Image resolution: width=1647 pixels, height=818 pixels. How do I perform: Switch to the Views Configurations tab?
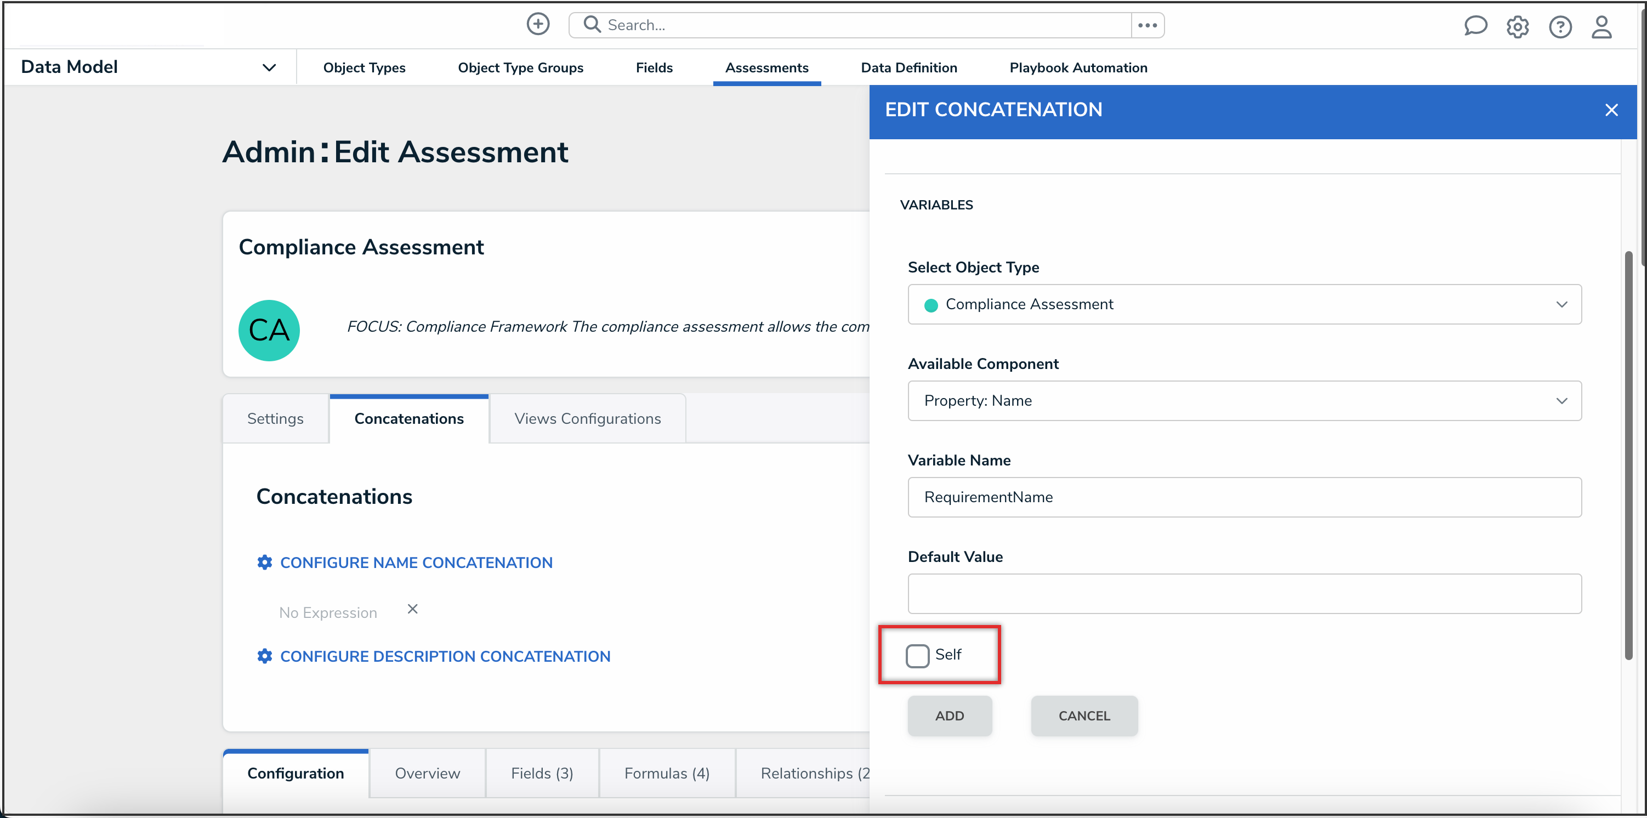tap(587, 418)
